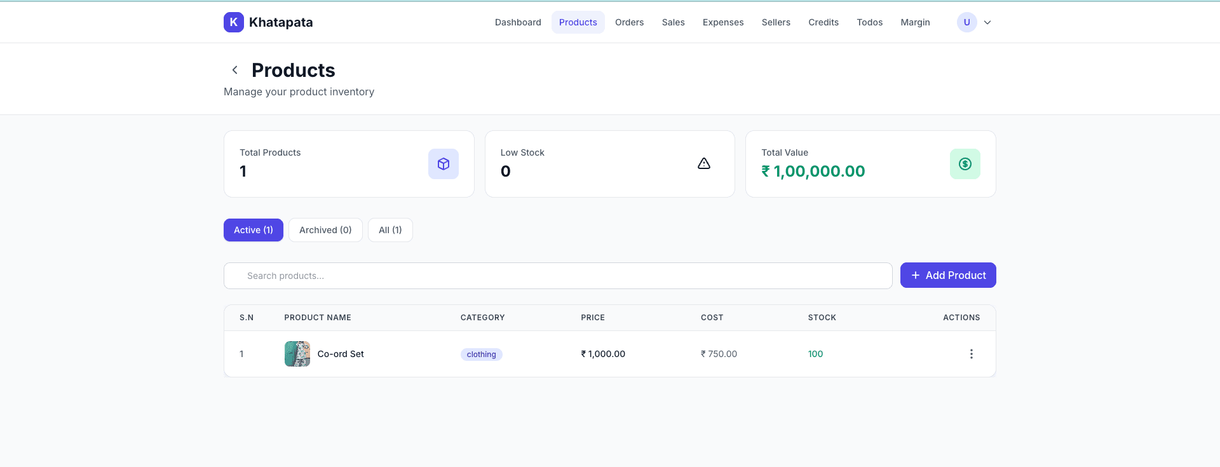Click the stock value 100

(815, 354)
